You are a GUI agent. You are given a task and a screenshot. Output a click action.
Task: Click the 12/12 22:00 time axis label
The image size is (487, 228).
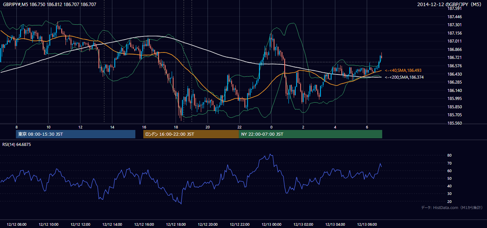click(x=239, y=225)
